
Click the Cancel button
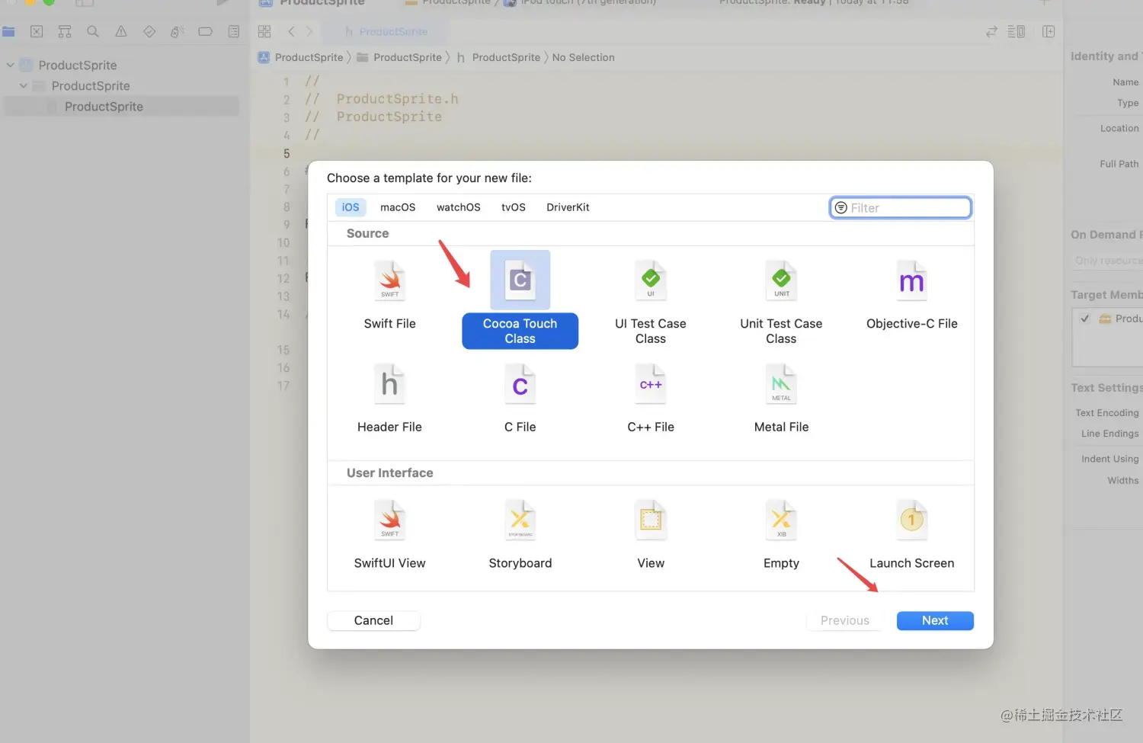point(373,620)
